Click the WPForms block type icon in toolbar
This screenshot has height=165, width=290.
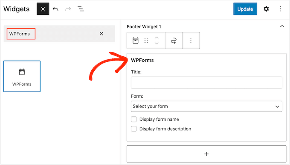coord(135,41)
